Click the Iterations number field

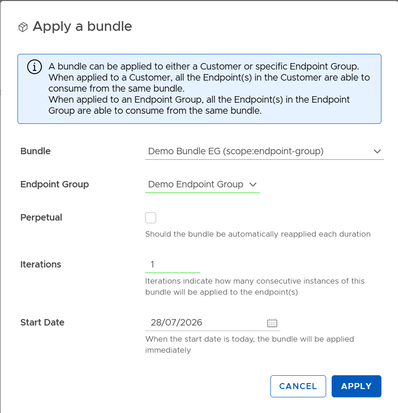[173, 264]
